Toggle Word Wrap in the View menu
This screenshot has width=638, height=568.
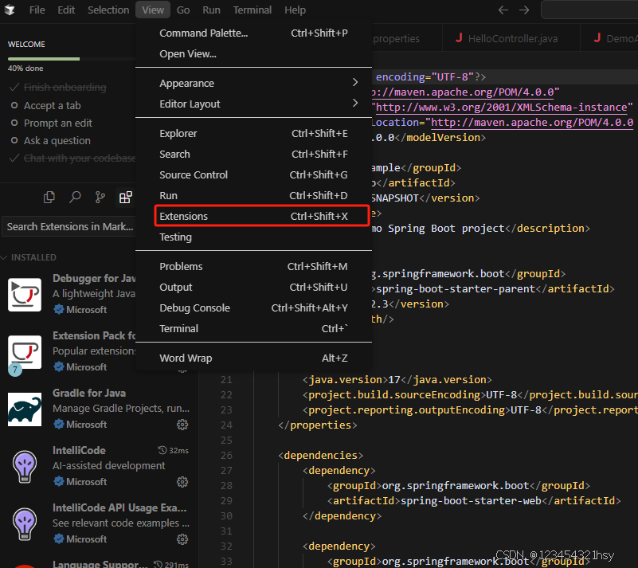pos(253,358)
